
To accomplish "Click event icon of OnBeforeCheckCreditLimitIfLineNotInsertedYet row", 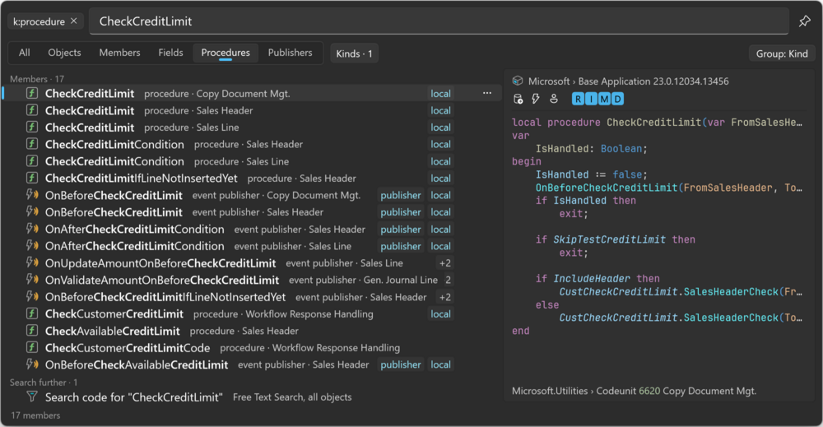I will (32, 296).
